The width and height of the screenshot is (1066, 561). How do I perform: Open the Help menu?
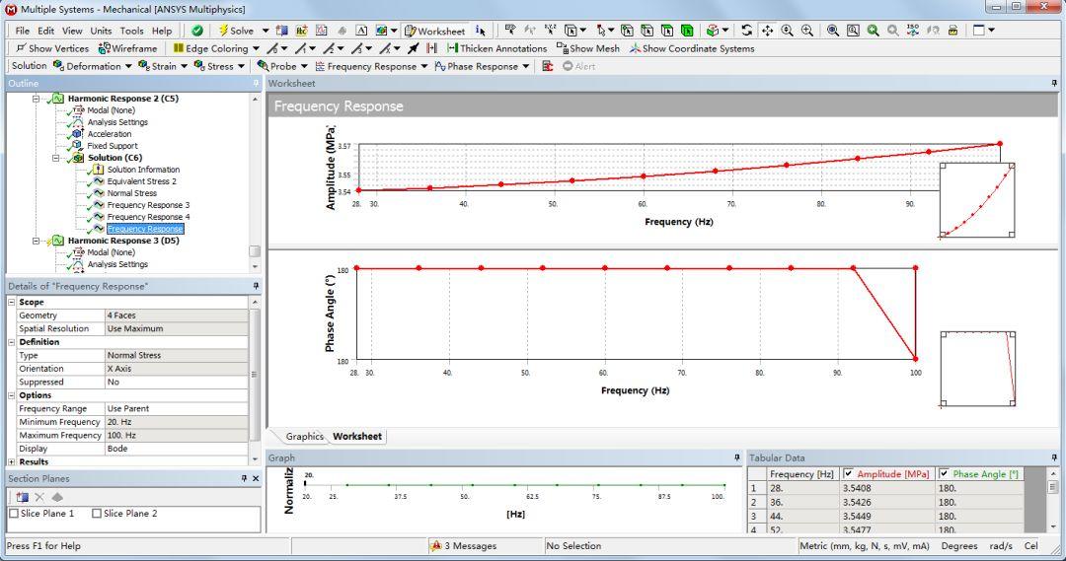pyautogui.click(x=162, y=31)
